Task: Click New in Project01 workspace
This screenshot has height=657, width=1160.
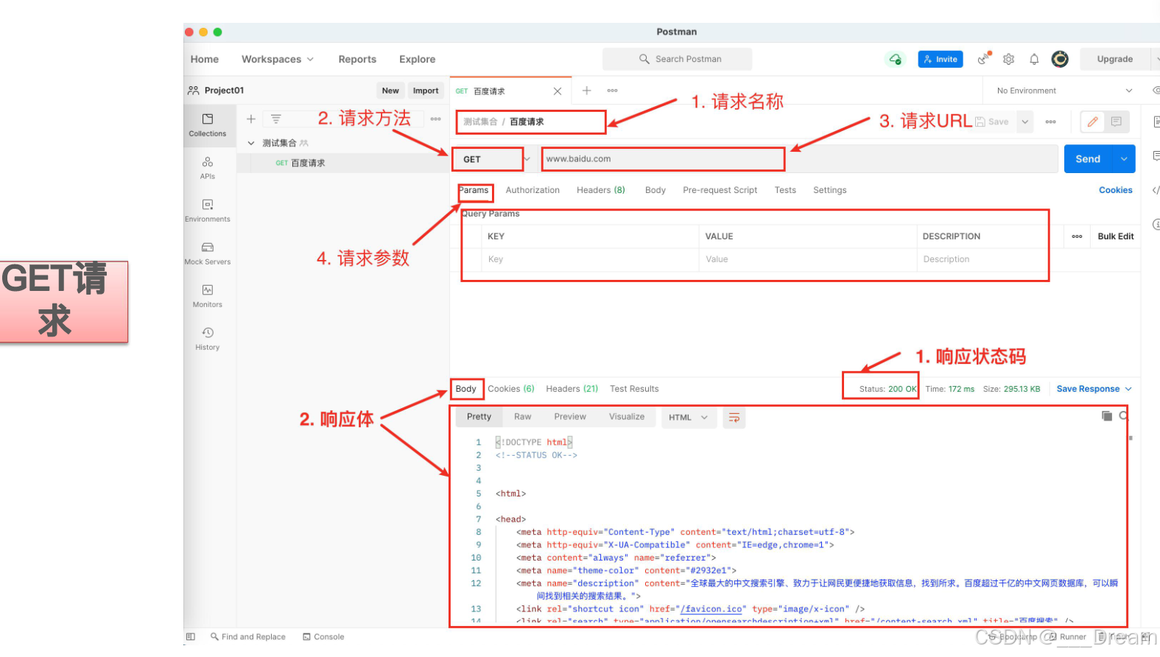Action: click(x=390, y=91)
